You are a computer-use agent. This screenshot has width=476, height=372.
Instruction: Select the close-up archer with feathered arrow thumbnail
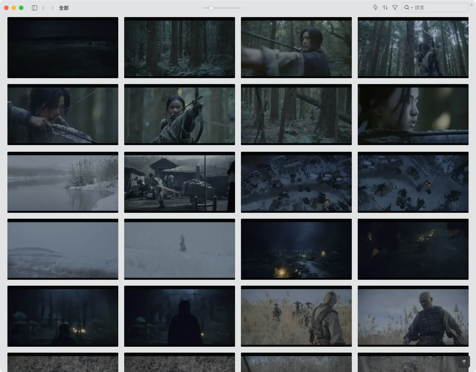coord(63,115)
